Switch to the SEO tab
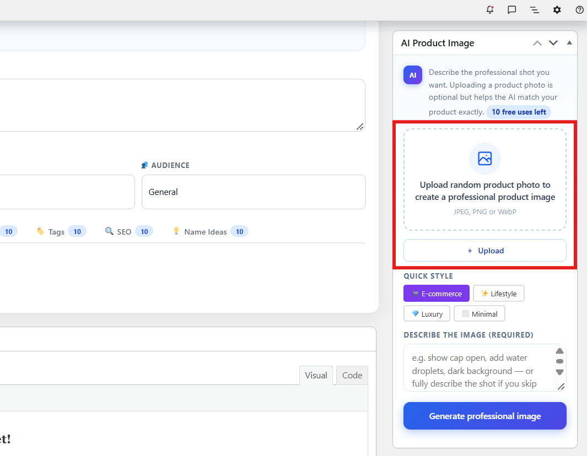 pos(129,231)
